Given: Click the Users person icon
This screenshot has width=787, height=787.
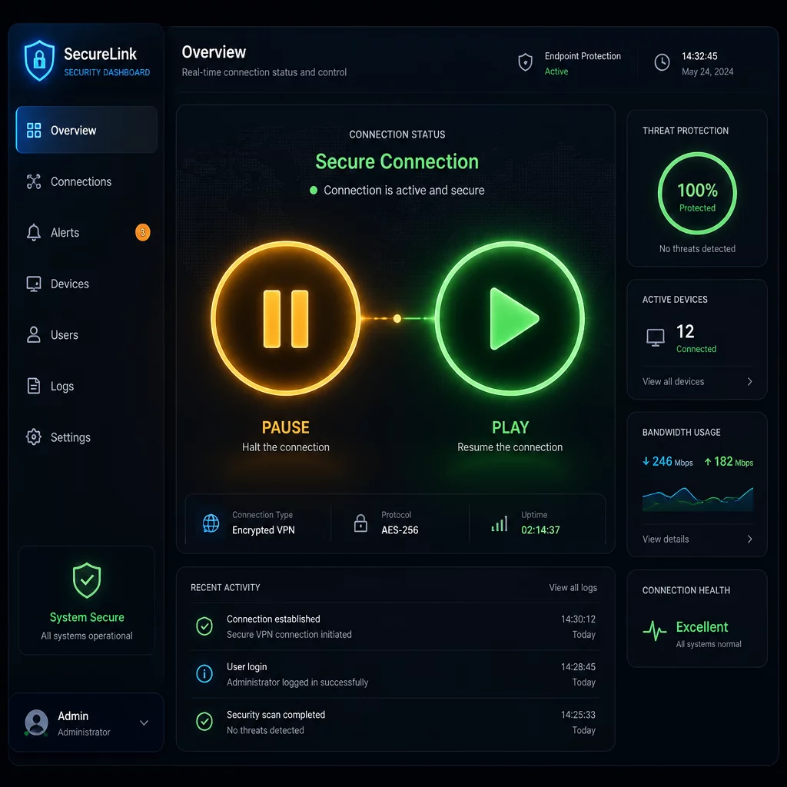Looking at the screenshot, I should pyautogui.click(x=34, y=335).
